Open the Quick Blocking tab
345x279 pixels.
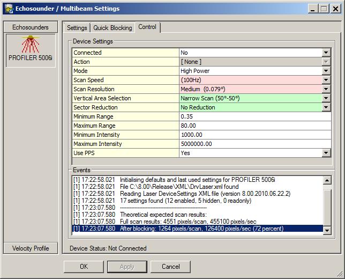(x=112, y=27)
